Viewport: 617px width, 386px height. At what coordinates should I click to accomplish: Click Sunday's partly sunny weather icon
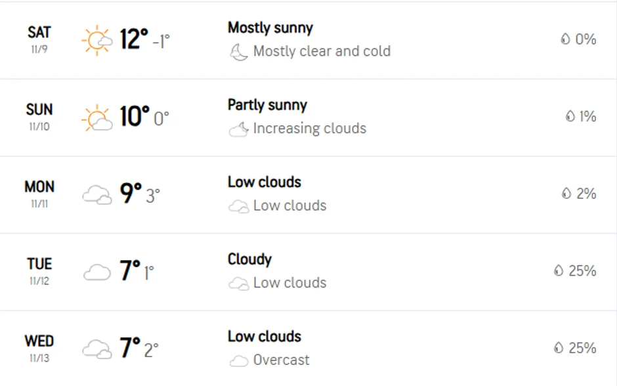click(x=96, y=118)
